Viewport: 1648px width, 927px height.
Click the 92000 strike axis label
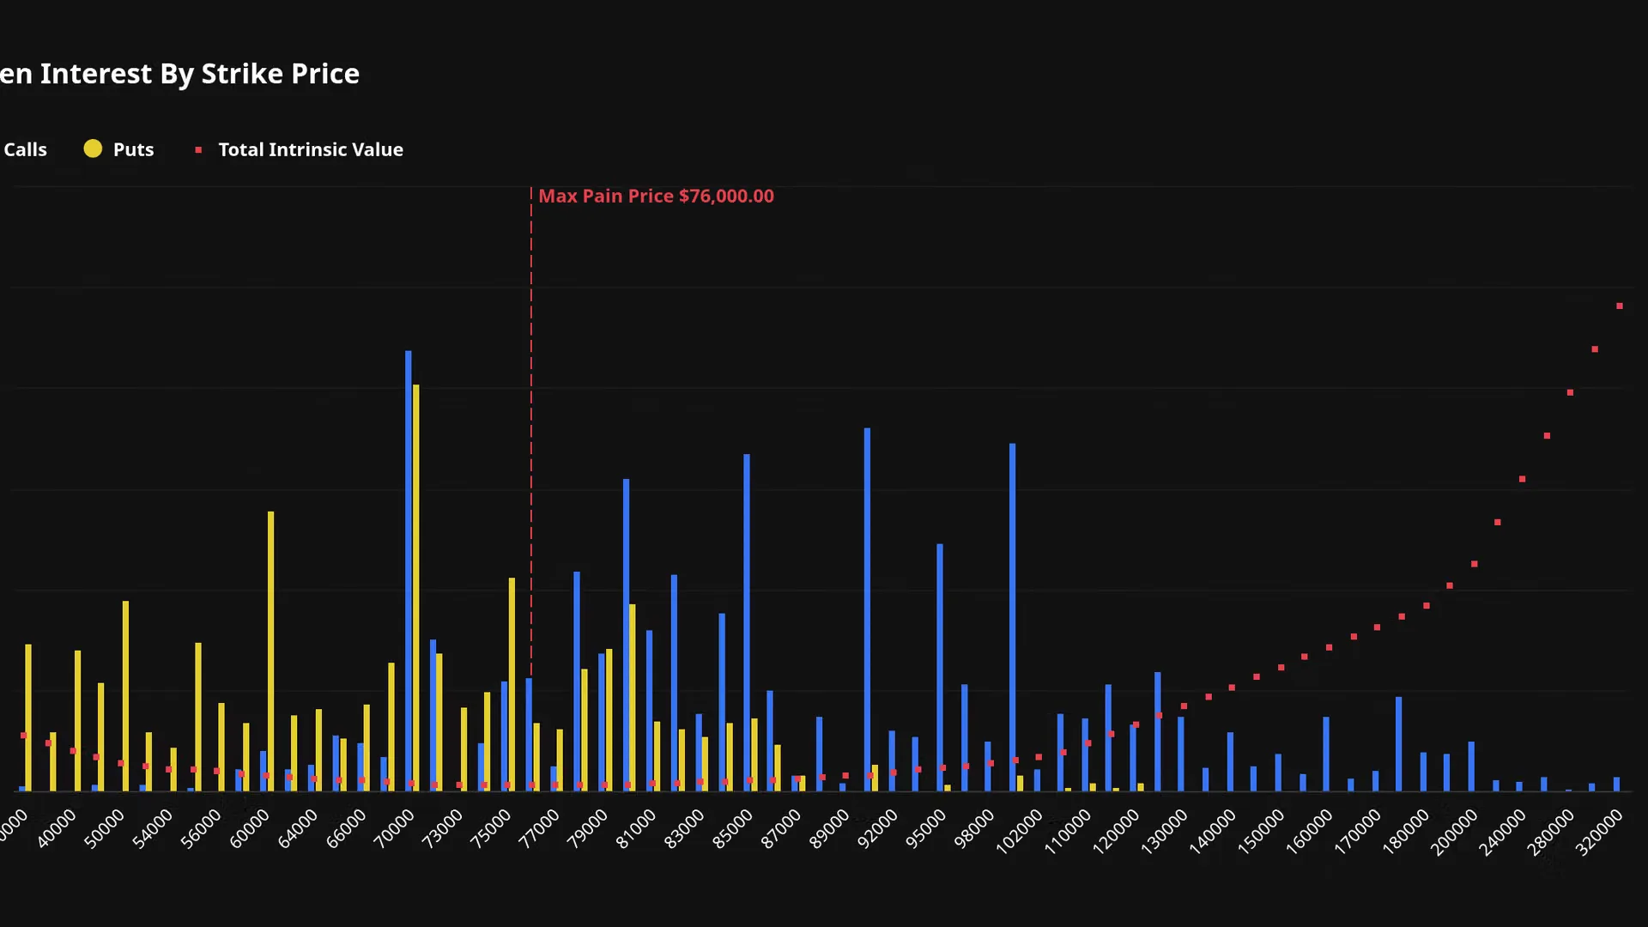click(878, 829)
